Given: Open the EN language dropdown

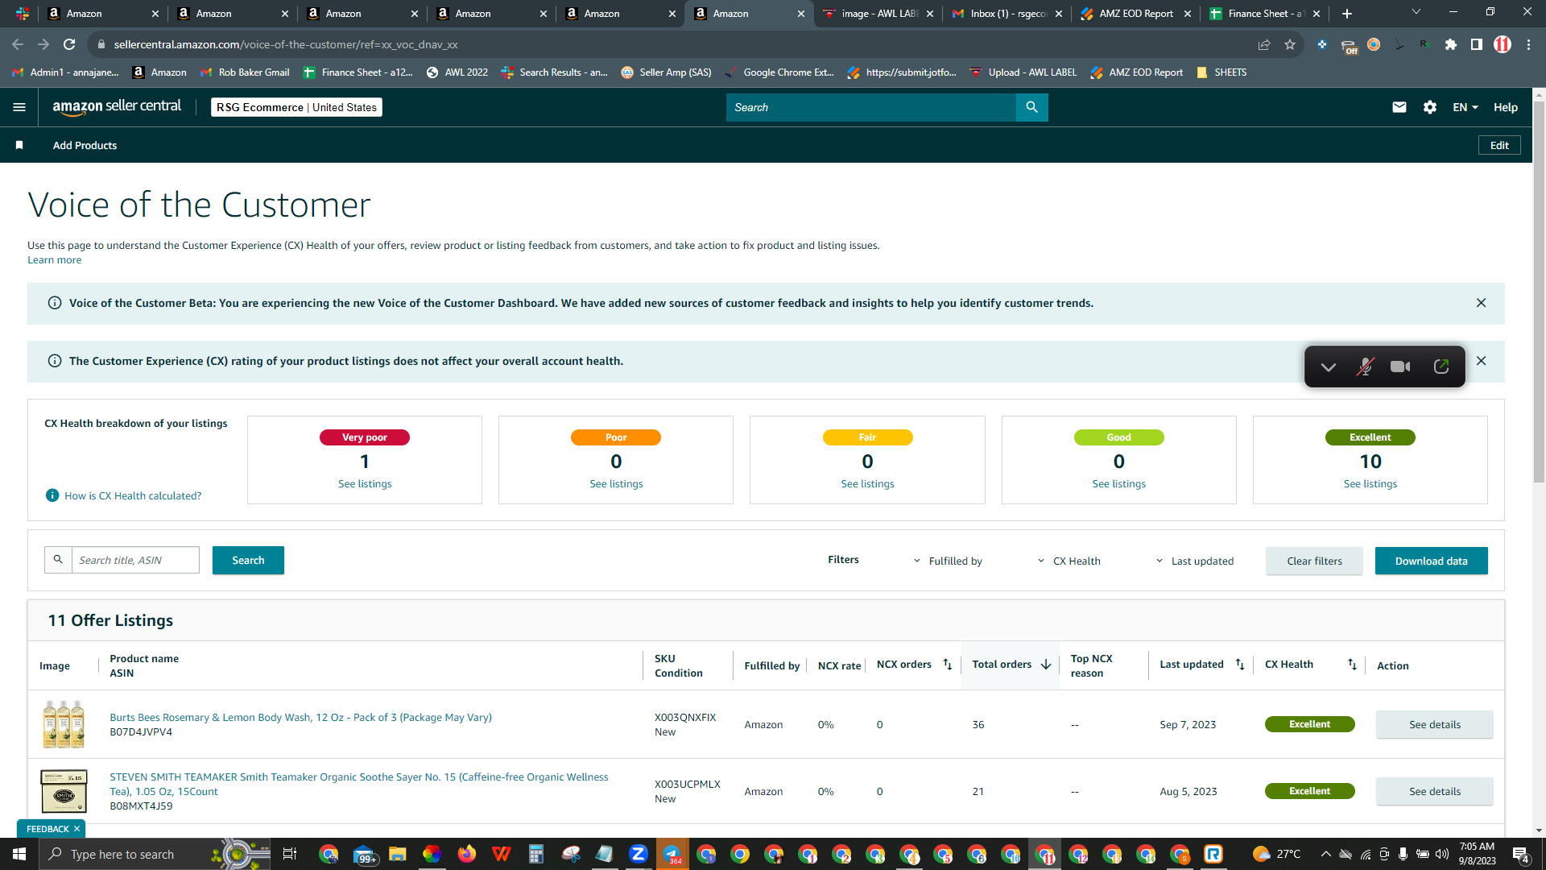Looking at the screenshot, I should click(x=1465, y=107).
